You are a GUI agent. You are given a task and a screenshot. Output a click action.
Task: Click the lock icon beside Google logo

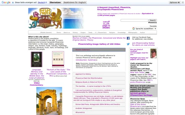coord(13,2)
